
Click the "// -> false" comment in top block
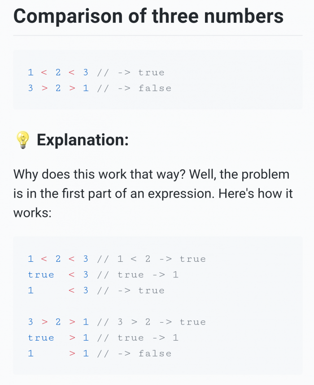coord(134,88)
